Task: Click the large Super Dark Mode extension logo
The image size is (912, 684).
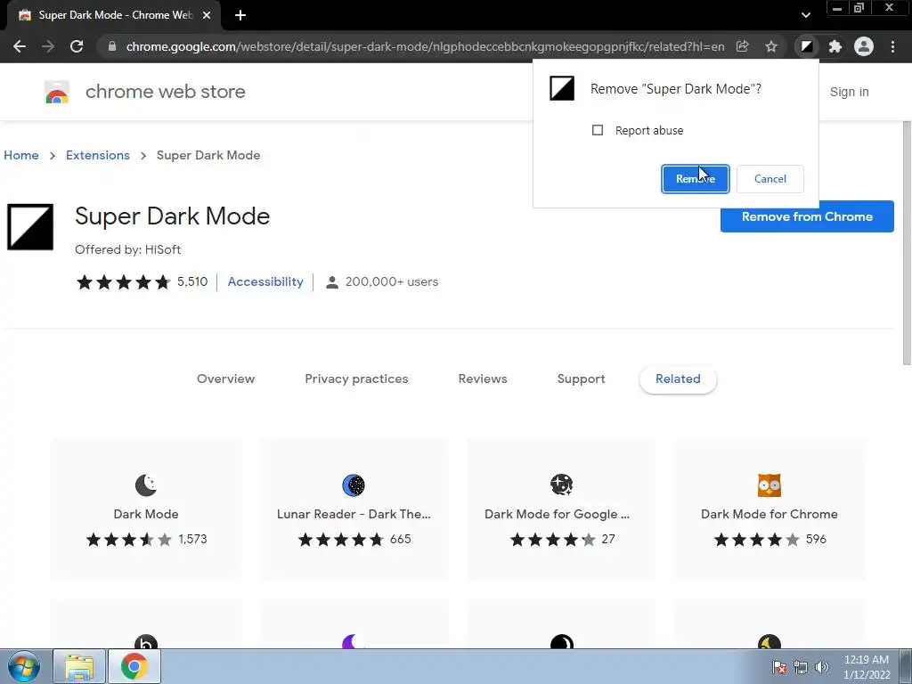Action: coord(30,227)
